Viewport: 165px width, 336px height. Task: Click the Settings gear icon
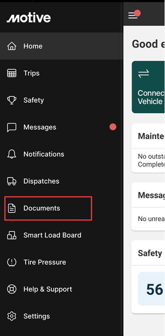pyautogui.click(x=12, y=316)
